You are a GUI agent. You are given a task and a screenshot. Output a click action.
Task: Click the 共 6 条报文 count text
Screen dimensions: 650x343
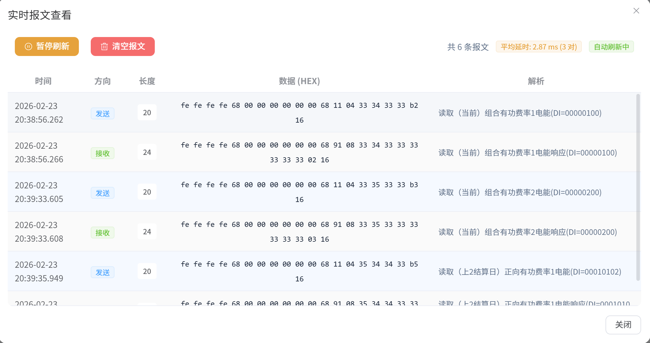(x=468, y=47)
